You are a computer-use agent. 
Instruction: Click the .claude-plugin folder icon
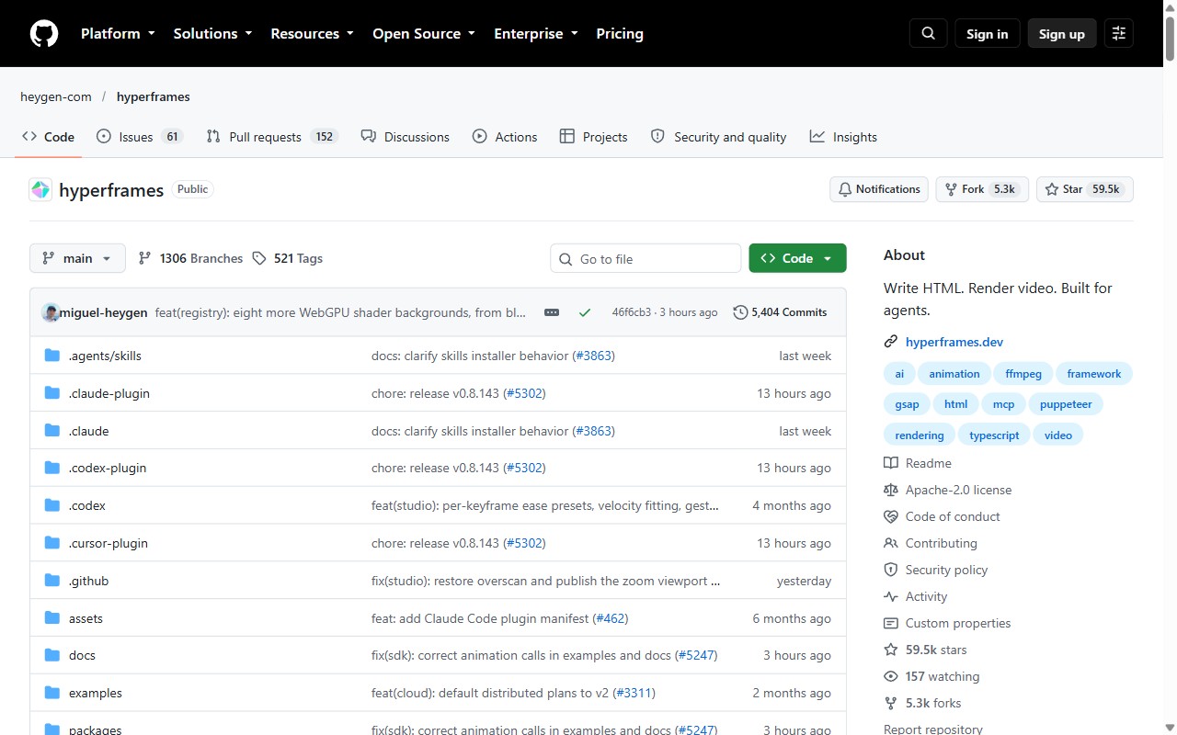click(x=52, y=393)
